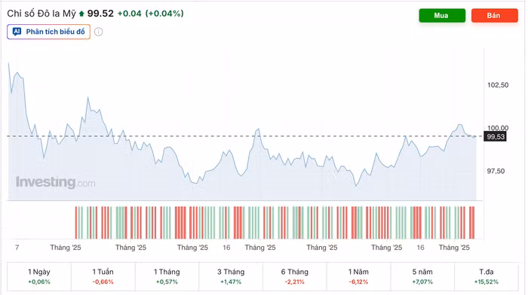The width and height of the screenshot is (528, 295).
Task: Click the current price label 99,53 on axis
Action: [495, 136]
